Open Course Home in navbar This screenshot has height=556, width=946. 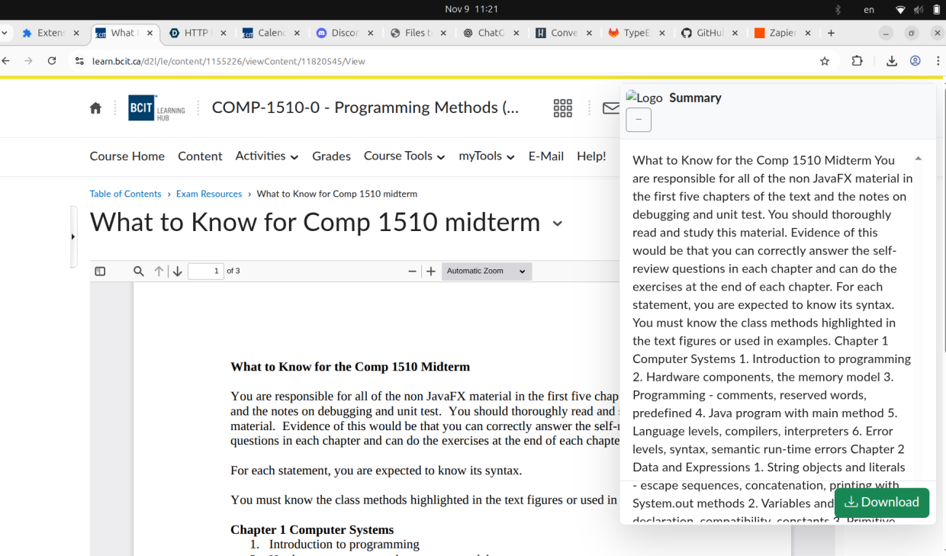pyautogui.click(x=127, y=156)
